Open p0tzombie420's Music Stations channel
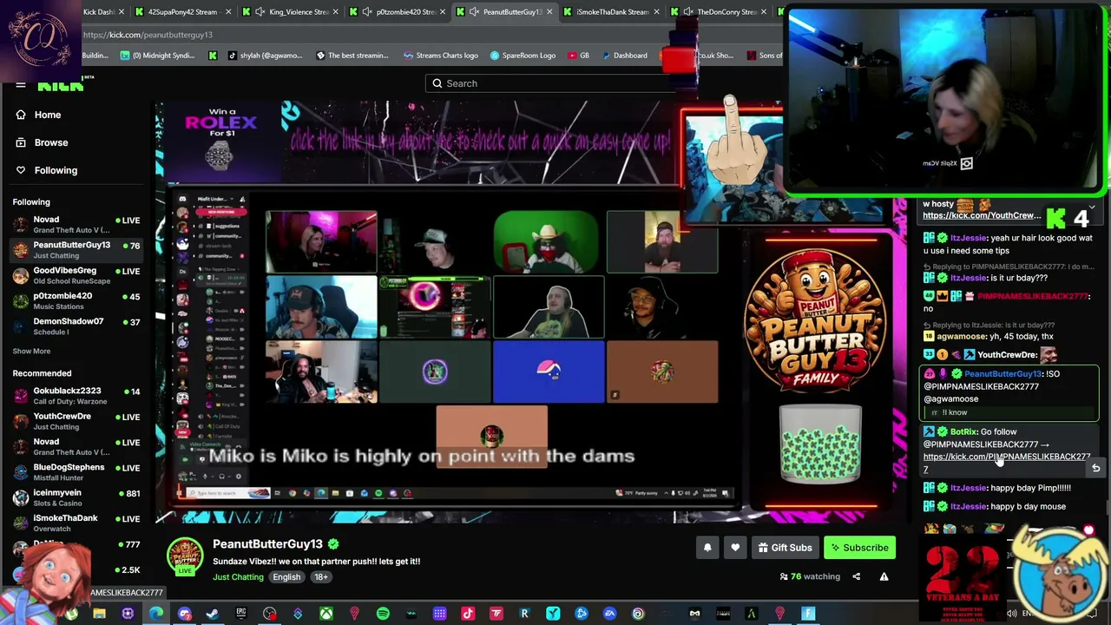The width and height of the screenshot is (1111, 625). [76, 300]
